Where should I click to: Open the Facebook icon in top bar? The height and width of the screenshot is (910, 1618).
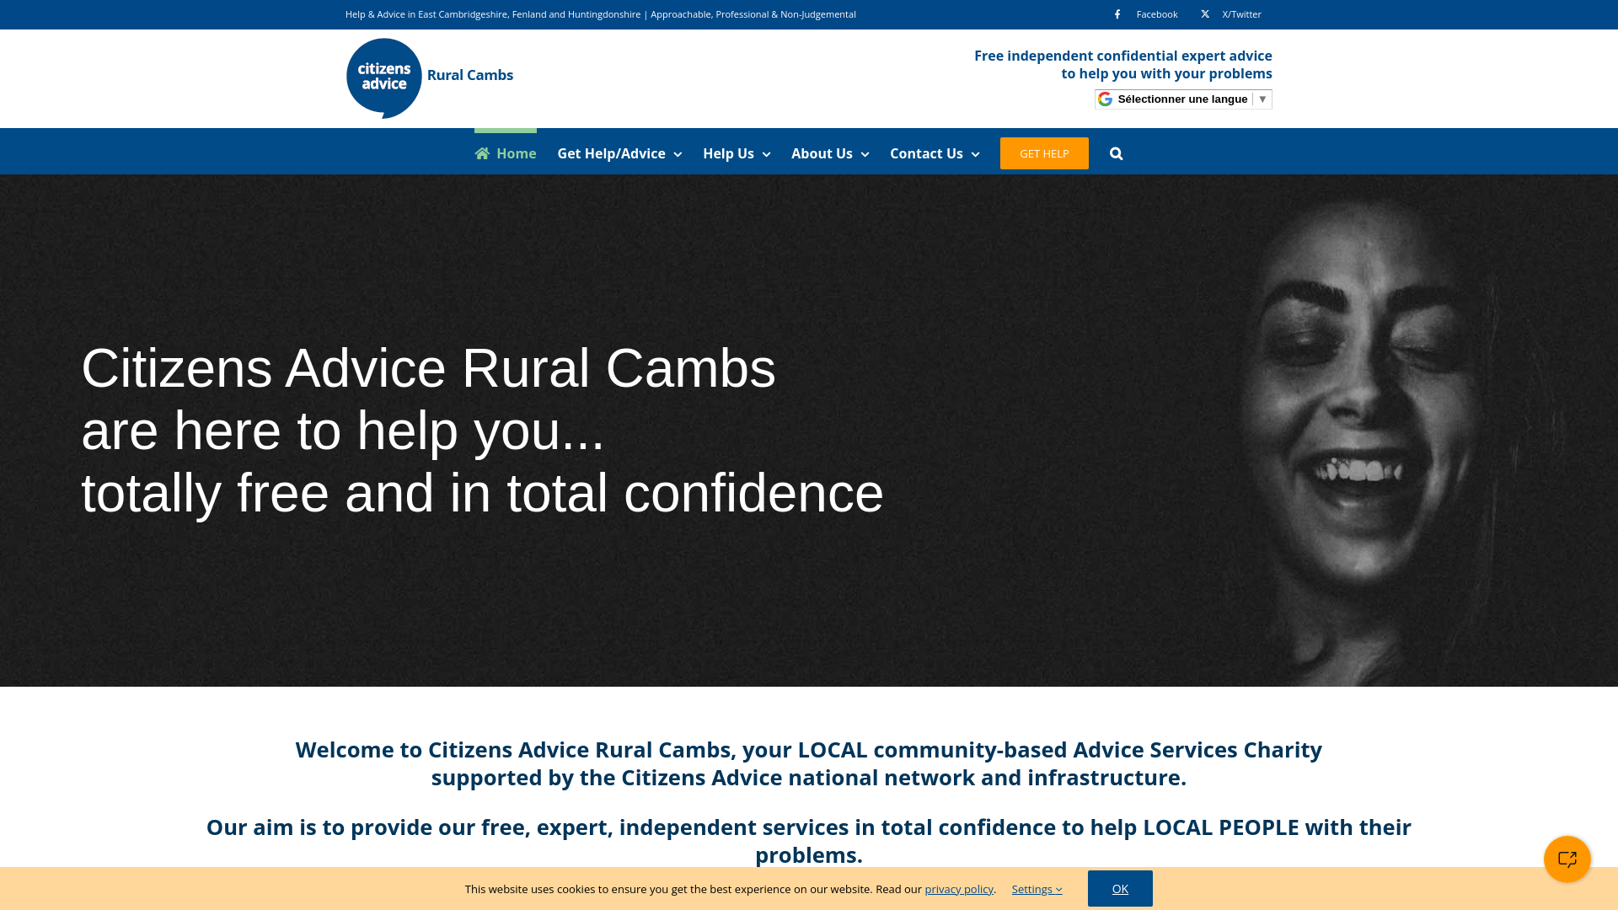[x=1117, y=14]
